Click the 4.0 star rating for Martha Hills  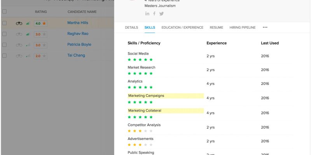coord(40,24)
